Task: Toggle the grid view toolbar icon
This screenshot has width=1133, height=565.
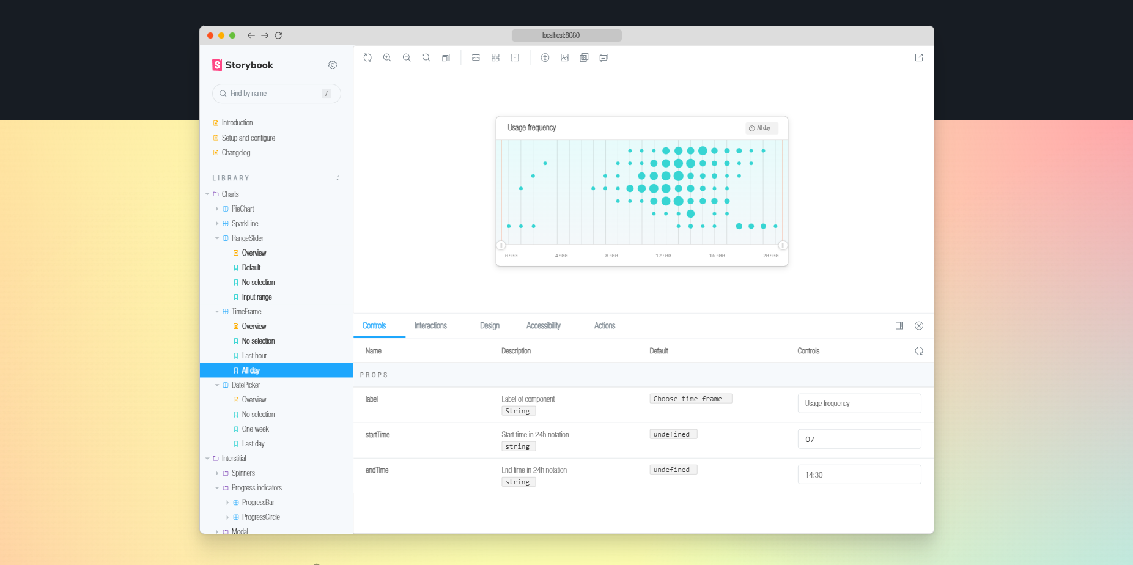Action: pyautogui.click(x=495, y=57)
